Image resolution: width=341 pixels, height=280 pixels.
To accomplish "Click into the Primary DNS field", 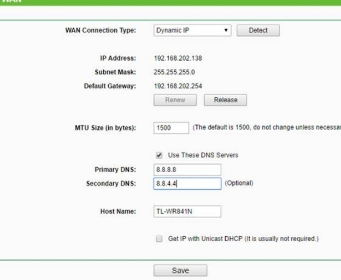I will 187,170.
